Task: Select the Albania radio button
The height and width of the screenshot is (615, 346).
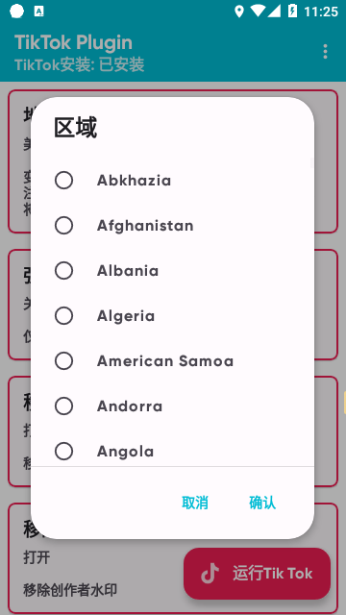Action: (63, 271)
